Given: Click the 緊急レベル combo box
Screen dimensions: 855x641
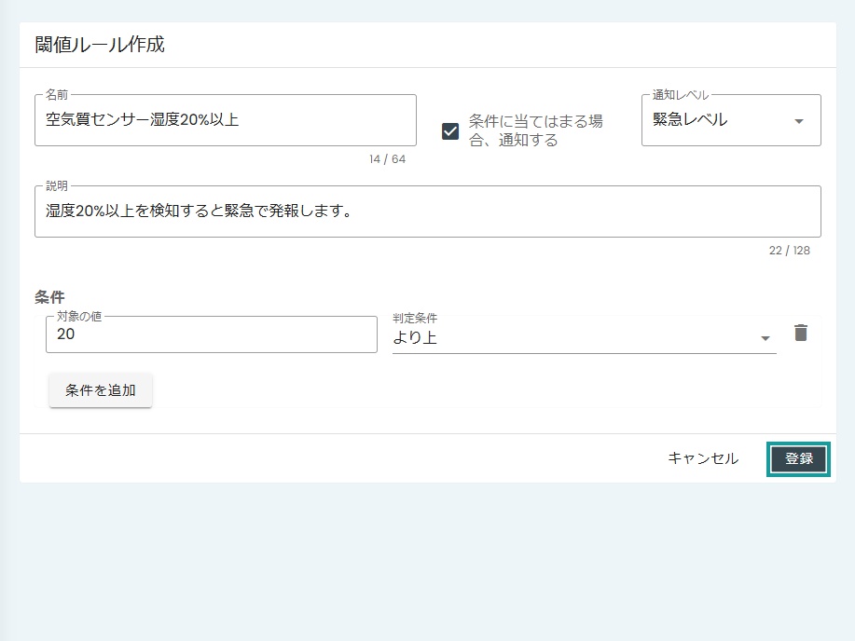Looking at the screenshot, I should point(730,120).
